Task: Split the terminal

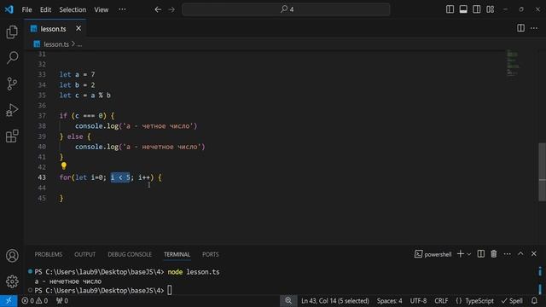Action: pyautogui.click(x=480, y=254)
